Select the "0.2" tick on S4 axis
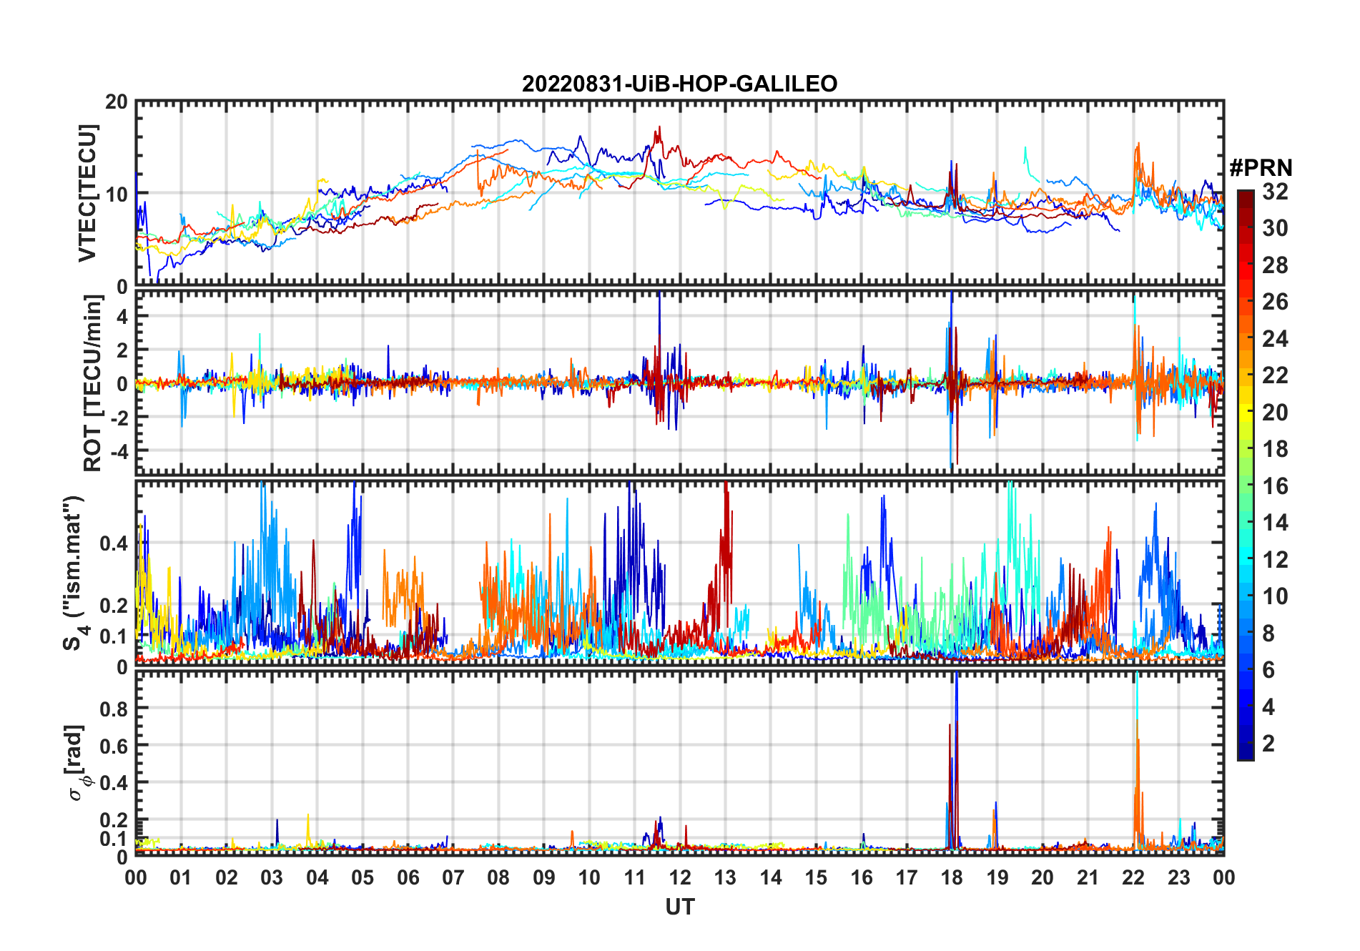The height and width of the screenshot is (951, 1360). [114, 605]
